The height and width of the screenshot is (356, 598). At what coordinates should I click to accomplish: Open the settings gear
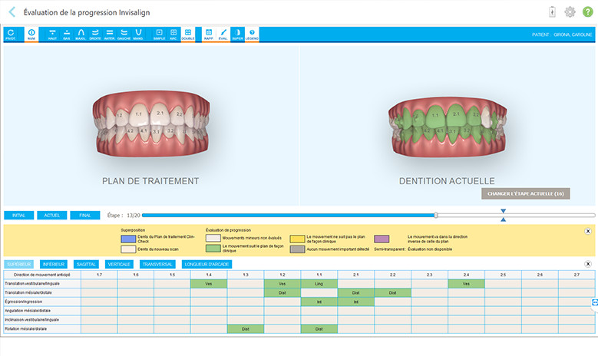(570, 12)
